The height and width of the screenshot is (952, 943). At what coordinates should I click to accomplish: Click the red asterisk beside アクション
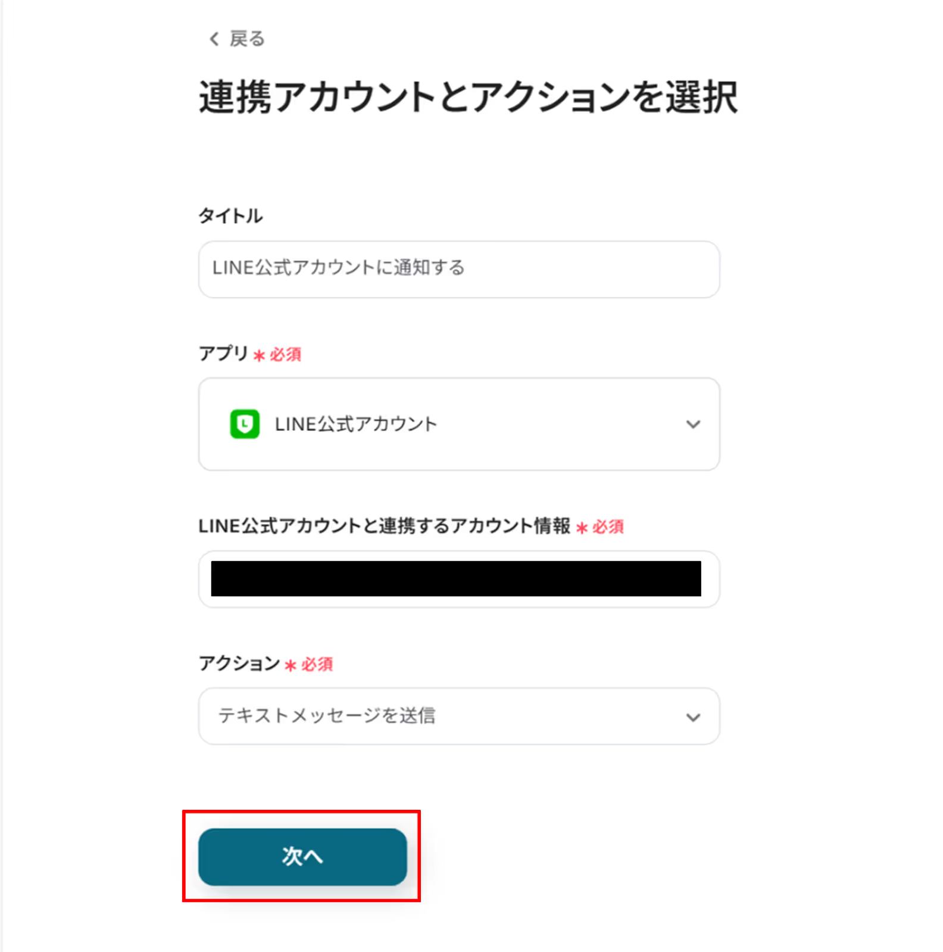[x=290, y=665]
